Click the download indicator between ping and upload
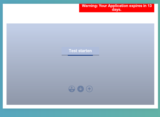This screenshot has height=117, width=160. coord(81,89)
